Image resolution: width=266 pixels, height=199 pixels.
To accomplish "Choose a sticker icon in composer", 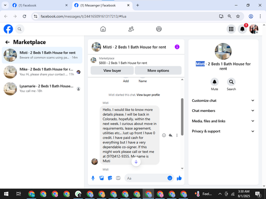I will point(110,178).
